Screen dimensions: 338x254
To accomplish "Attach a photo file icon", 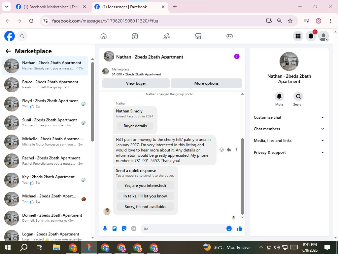I will tap(115, 229).
